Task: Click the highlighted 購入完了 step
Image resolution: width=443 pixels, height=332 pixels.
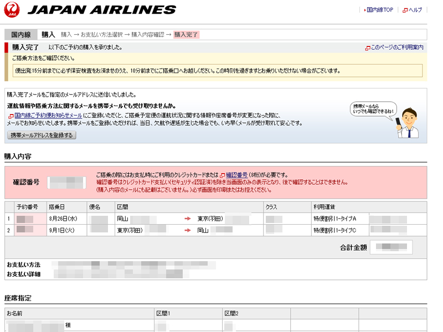Action: [x=186, y=35]
